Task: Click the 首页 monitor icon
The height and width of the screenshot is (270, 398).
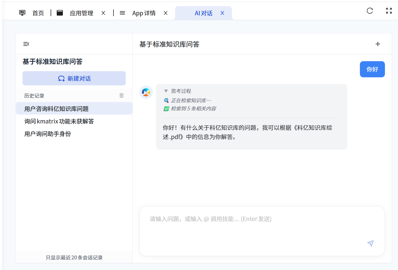Action: (x=22, y=13)
